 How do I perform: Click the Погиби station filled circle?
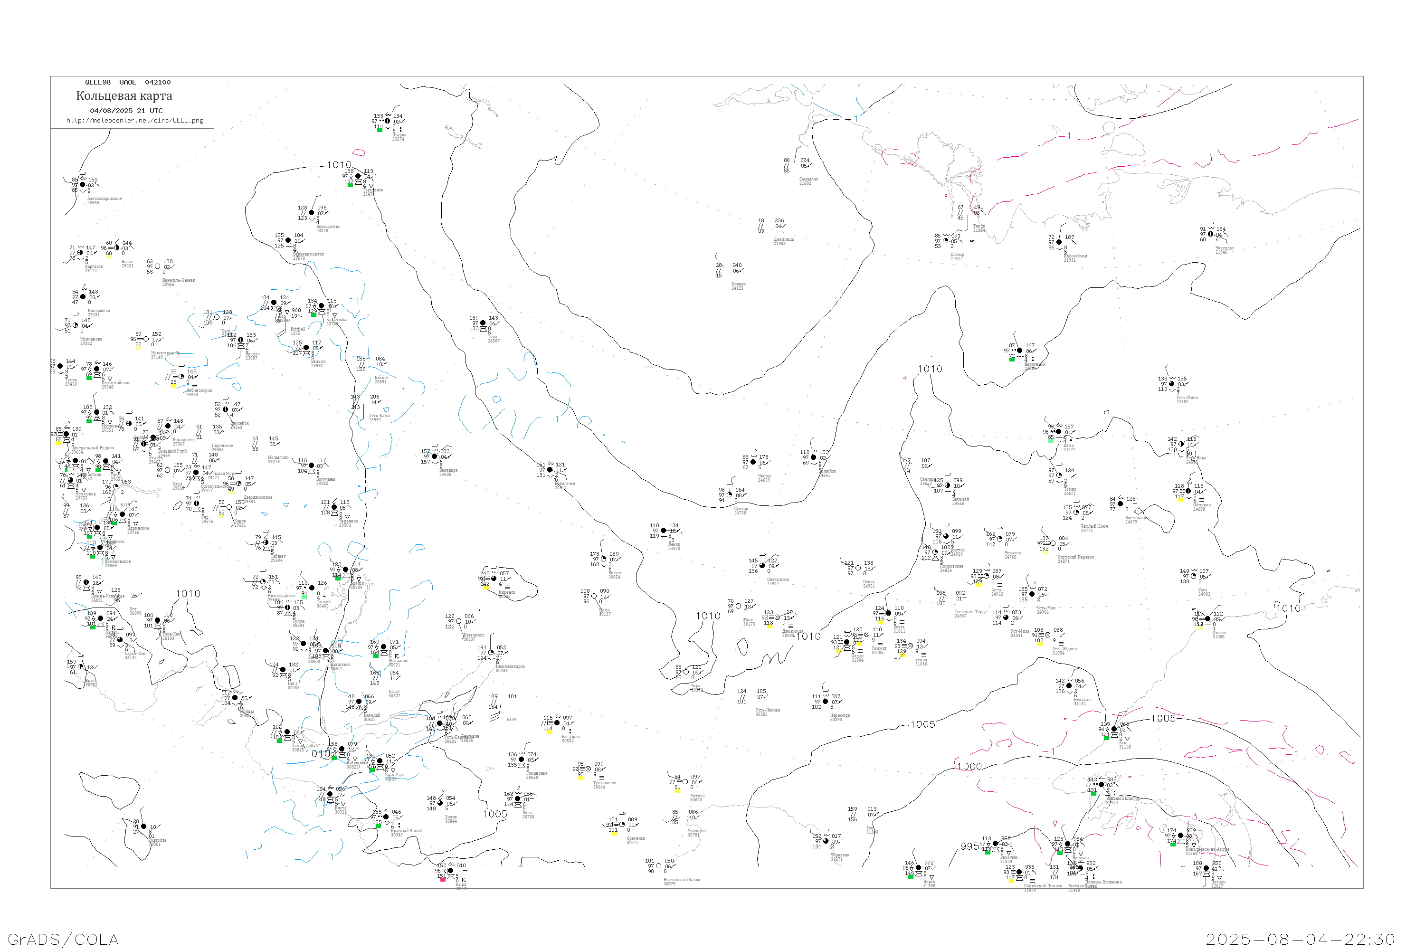[x=1206, y=868]
